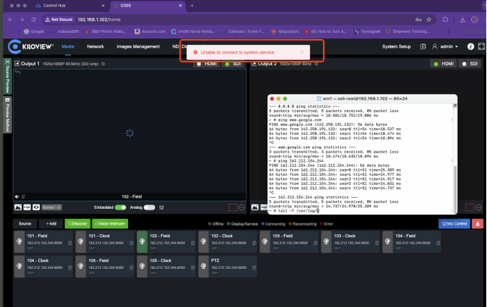The image size is (487, 307).
Task: Click the terminal command prompt line
Action: pos(294,210)
